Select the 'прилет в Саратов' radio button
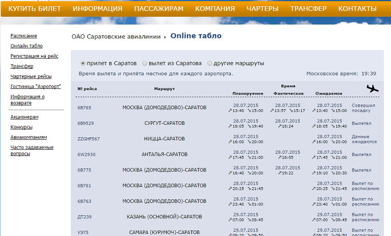Viewport: 391px width, 236px height. pyautogui.click(x=83, y=63)
